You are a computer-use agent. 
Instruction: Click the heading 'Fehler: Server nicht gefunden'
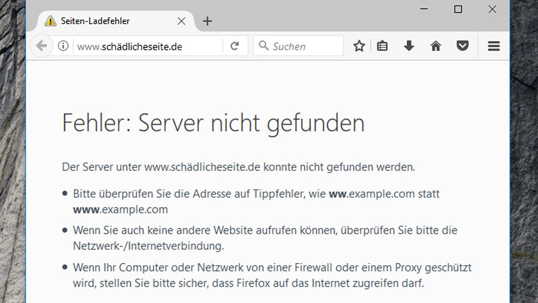point(213,123)
